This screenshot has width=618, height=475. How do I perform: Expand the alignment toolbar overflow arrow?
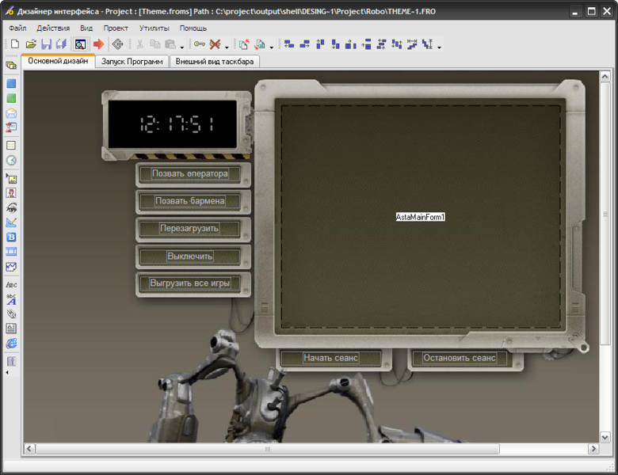coord(439,47)
